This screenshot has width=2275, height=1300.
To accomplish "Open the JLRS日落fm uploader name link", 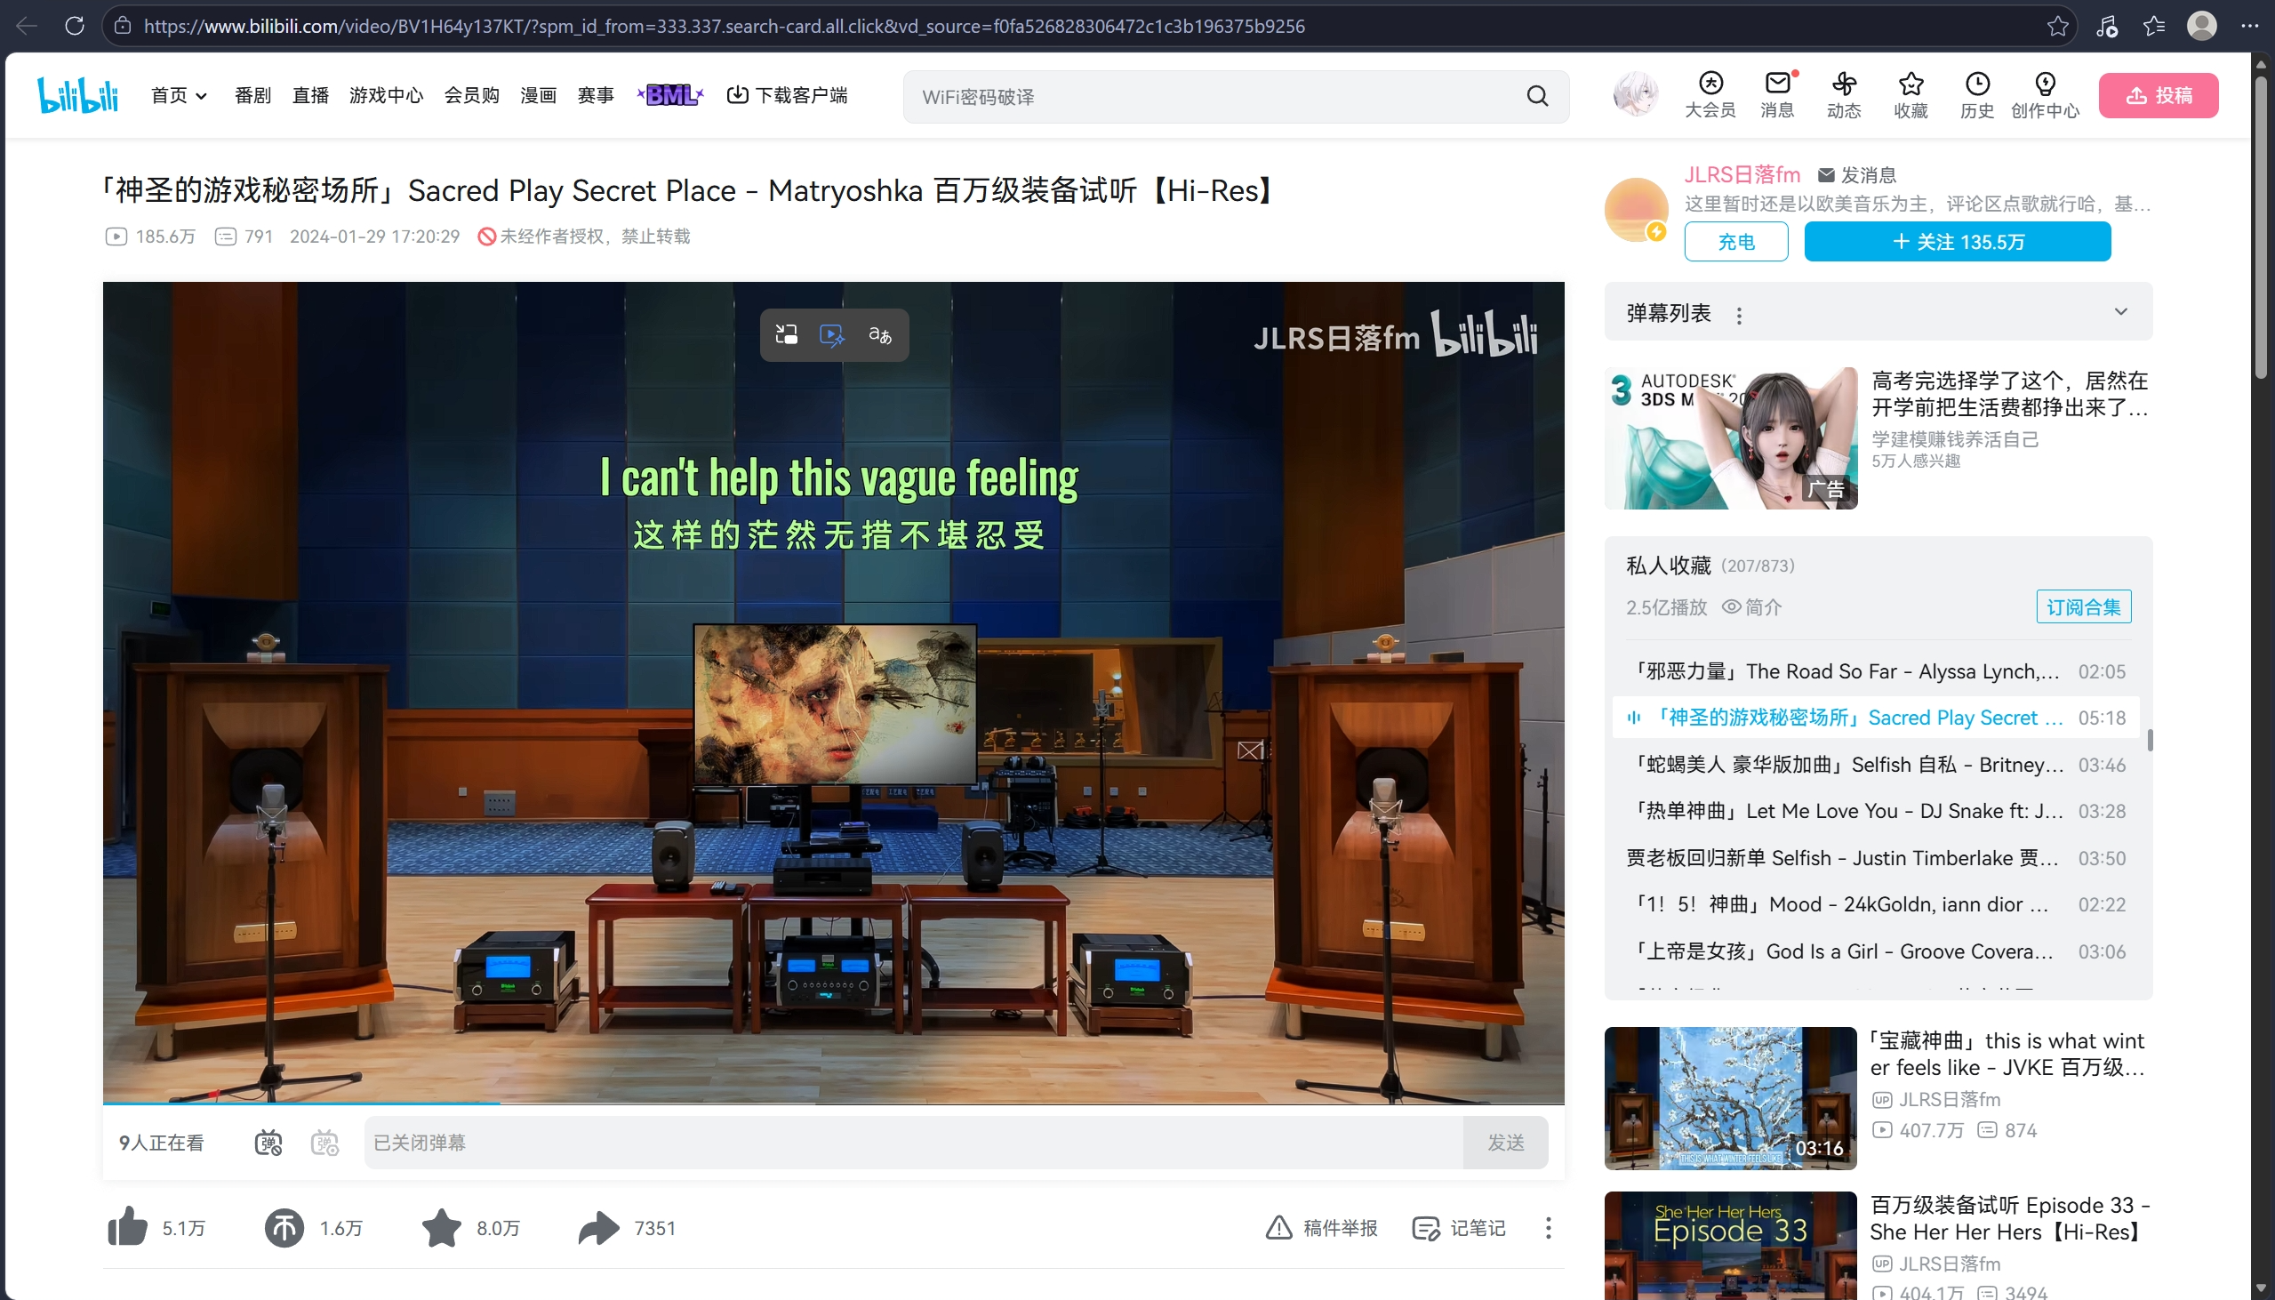I will point(1742,175).
